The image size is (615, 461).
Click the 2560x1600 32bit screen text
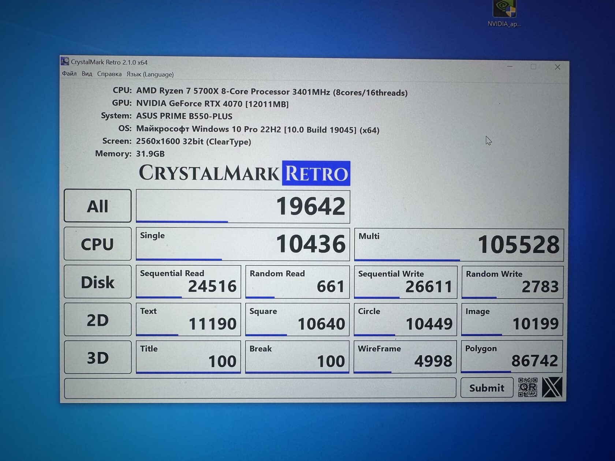[193, 142]
